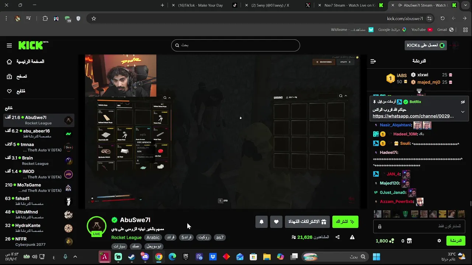Open the Brain Rocket League channel

[x=39, y=160]
